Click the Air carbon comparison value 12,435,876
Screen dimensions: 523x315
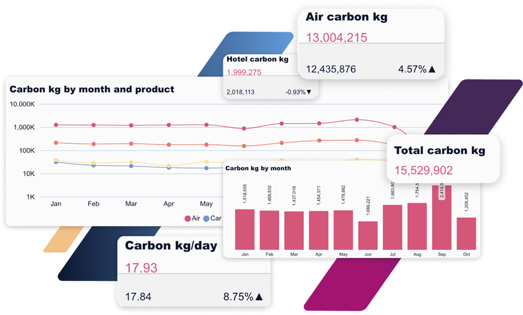pyautogui.click(x=331, y=69)
